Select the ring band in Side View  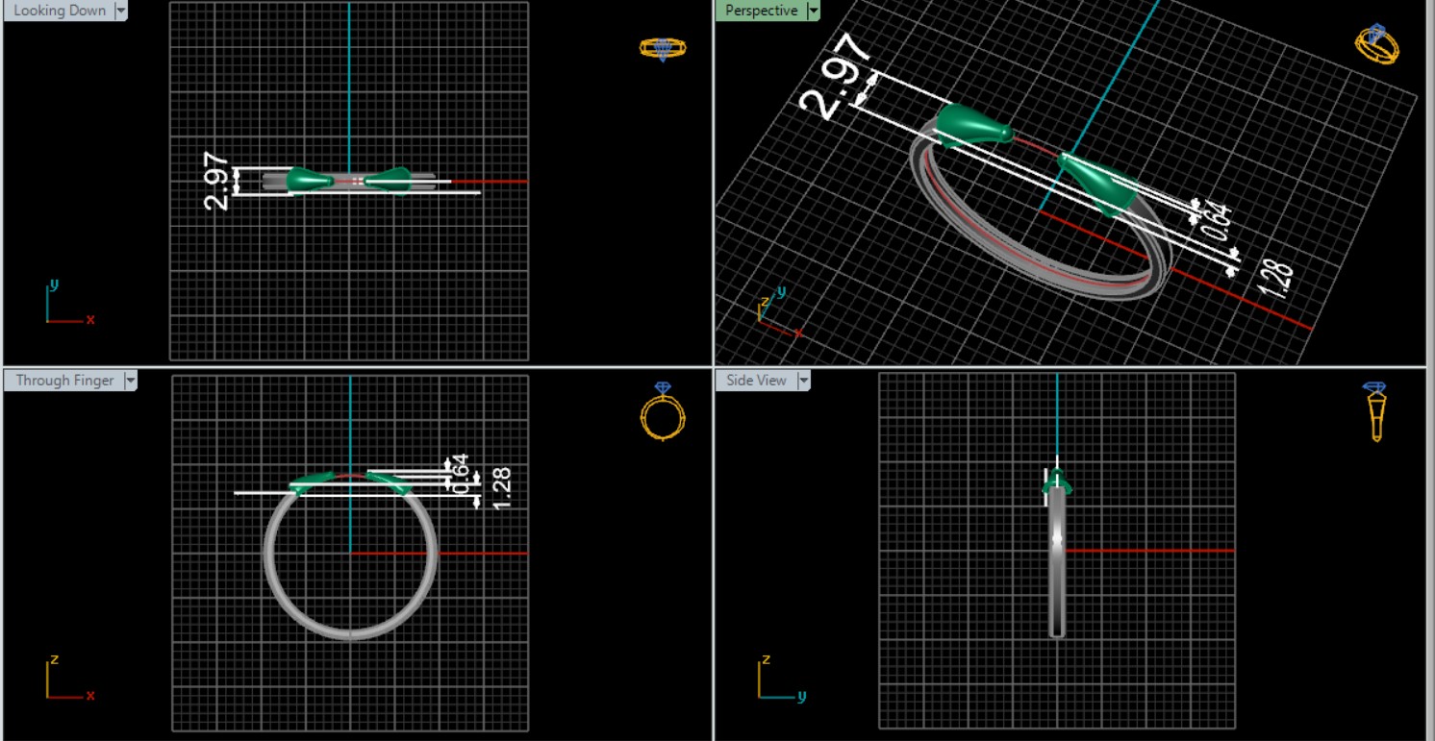[1057, 577]
